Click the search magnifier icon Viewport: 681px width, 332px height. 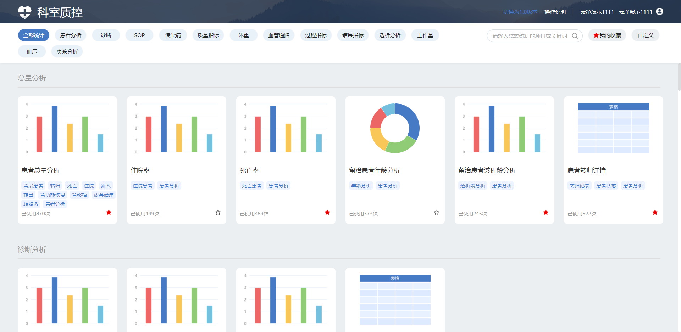(575, 36)
